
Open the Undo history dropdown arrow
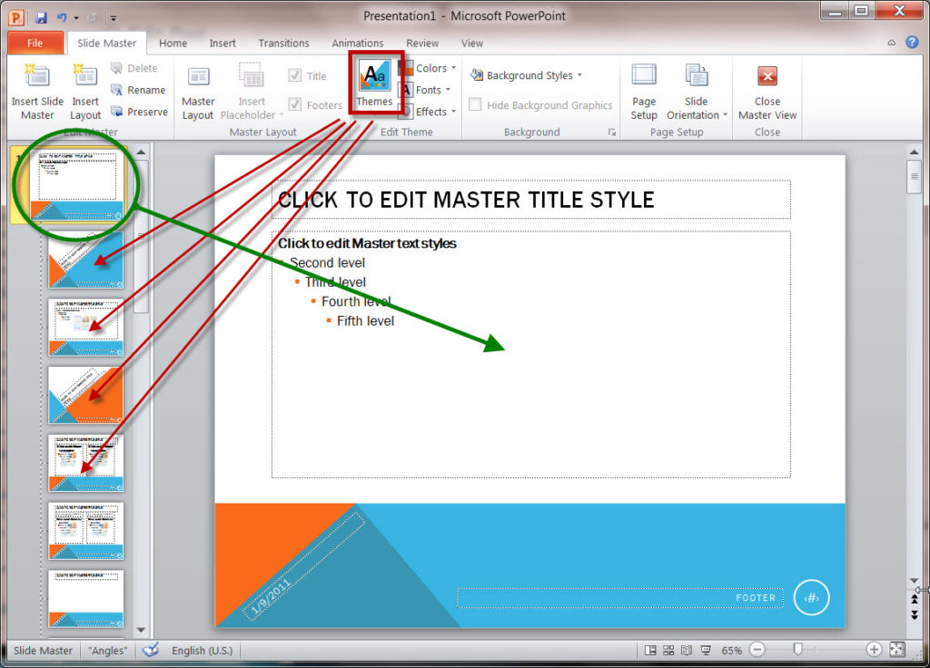[76, 18]
